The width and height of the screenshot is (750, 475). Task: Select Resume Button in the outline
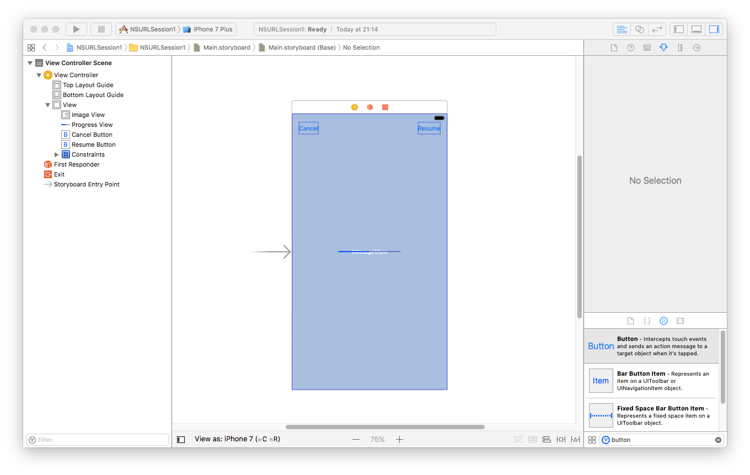(x=93, y=145)
